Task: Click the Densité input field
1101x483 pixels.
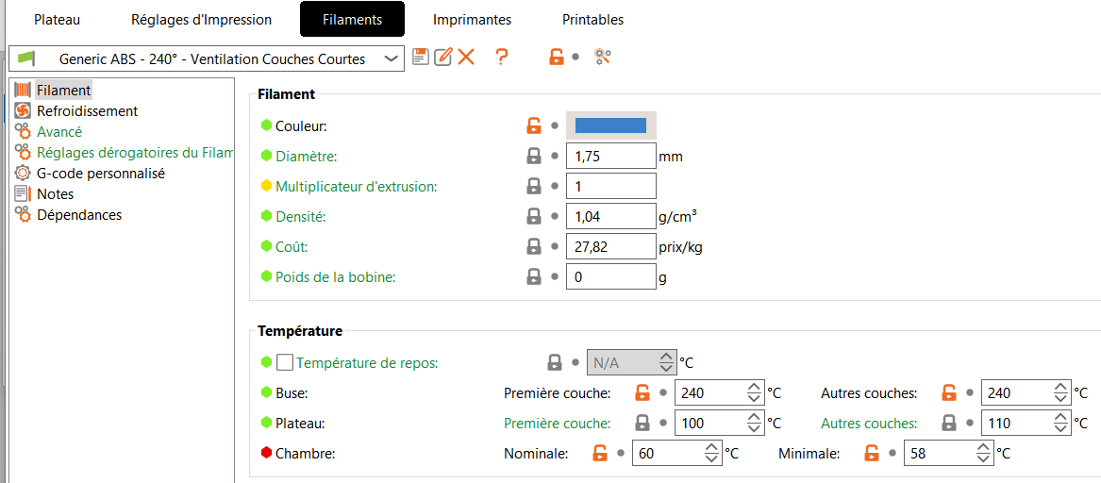Action: [x=610, y=217]
